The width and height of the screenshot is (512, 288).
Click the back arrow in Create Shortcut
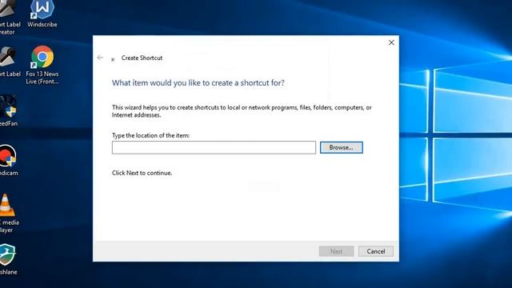pos(100,58)
